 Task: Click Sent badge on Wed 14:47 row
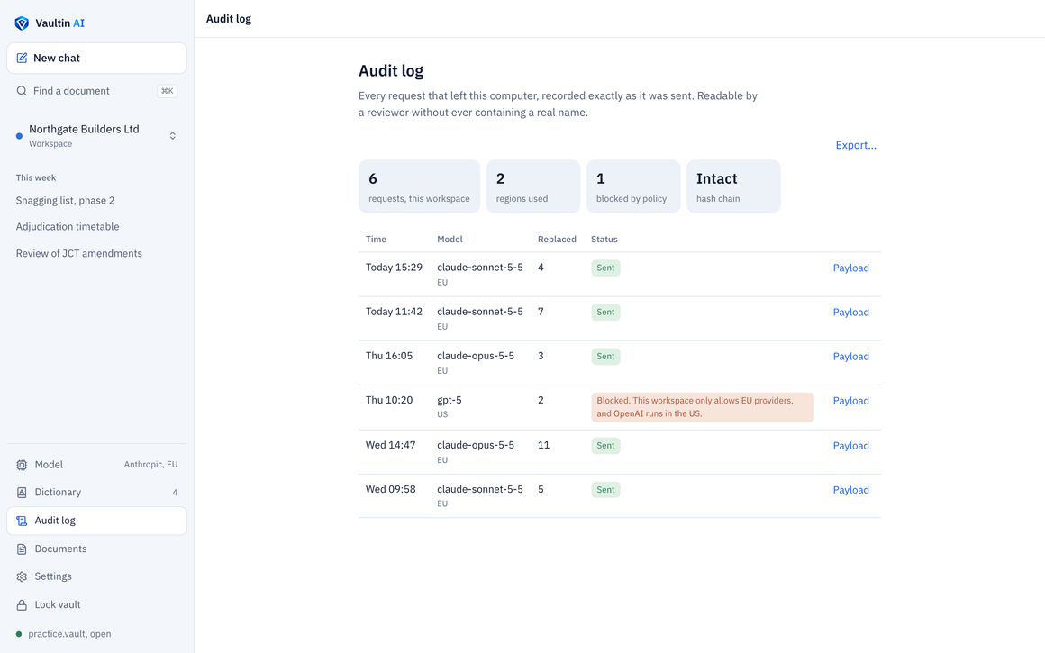605,446
